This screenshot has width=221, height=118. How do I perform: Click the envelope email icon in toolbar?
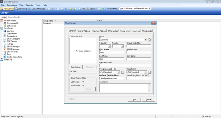(x=49, y=9)
